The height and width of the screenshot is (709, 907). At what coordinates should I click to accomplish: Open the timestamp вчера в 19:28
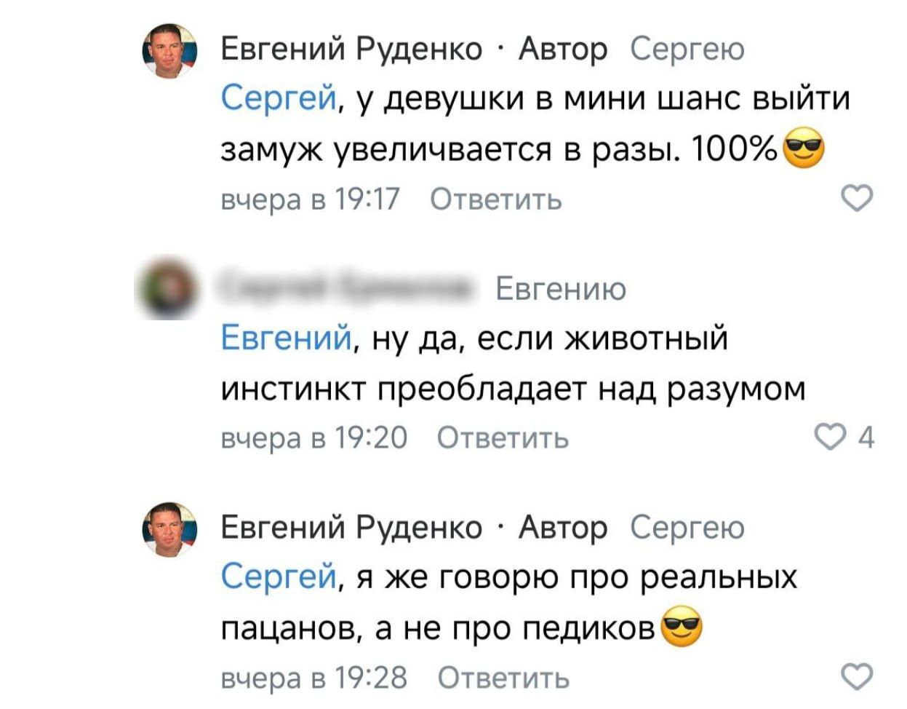314,677
